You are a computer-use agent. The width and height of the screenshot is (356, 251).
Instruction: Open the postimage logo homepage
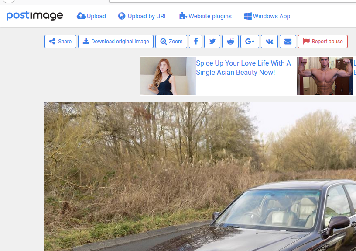[x=34, y=15]
